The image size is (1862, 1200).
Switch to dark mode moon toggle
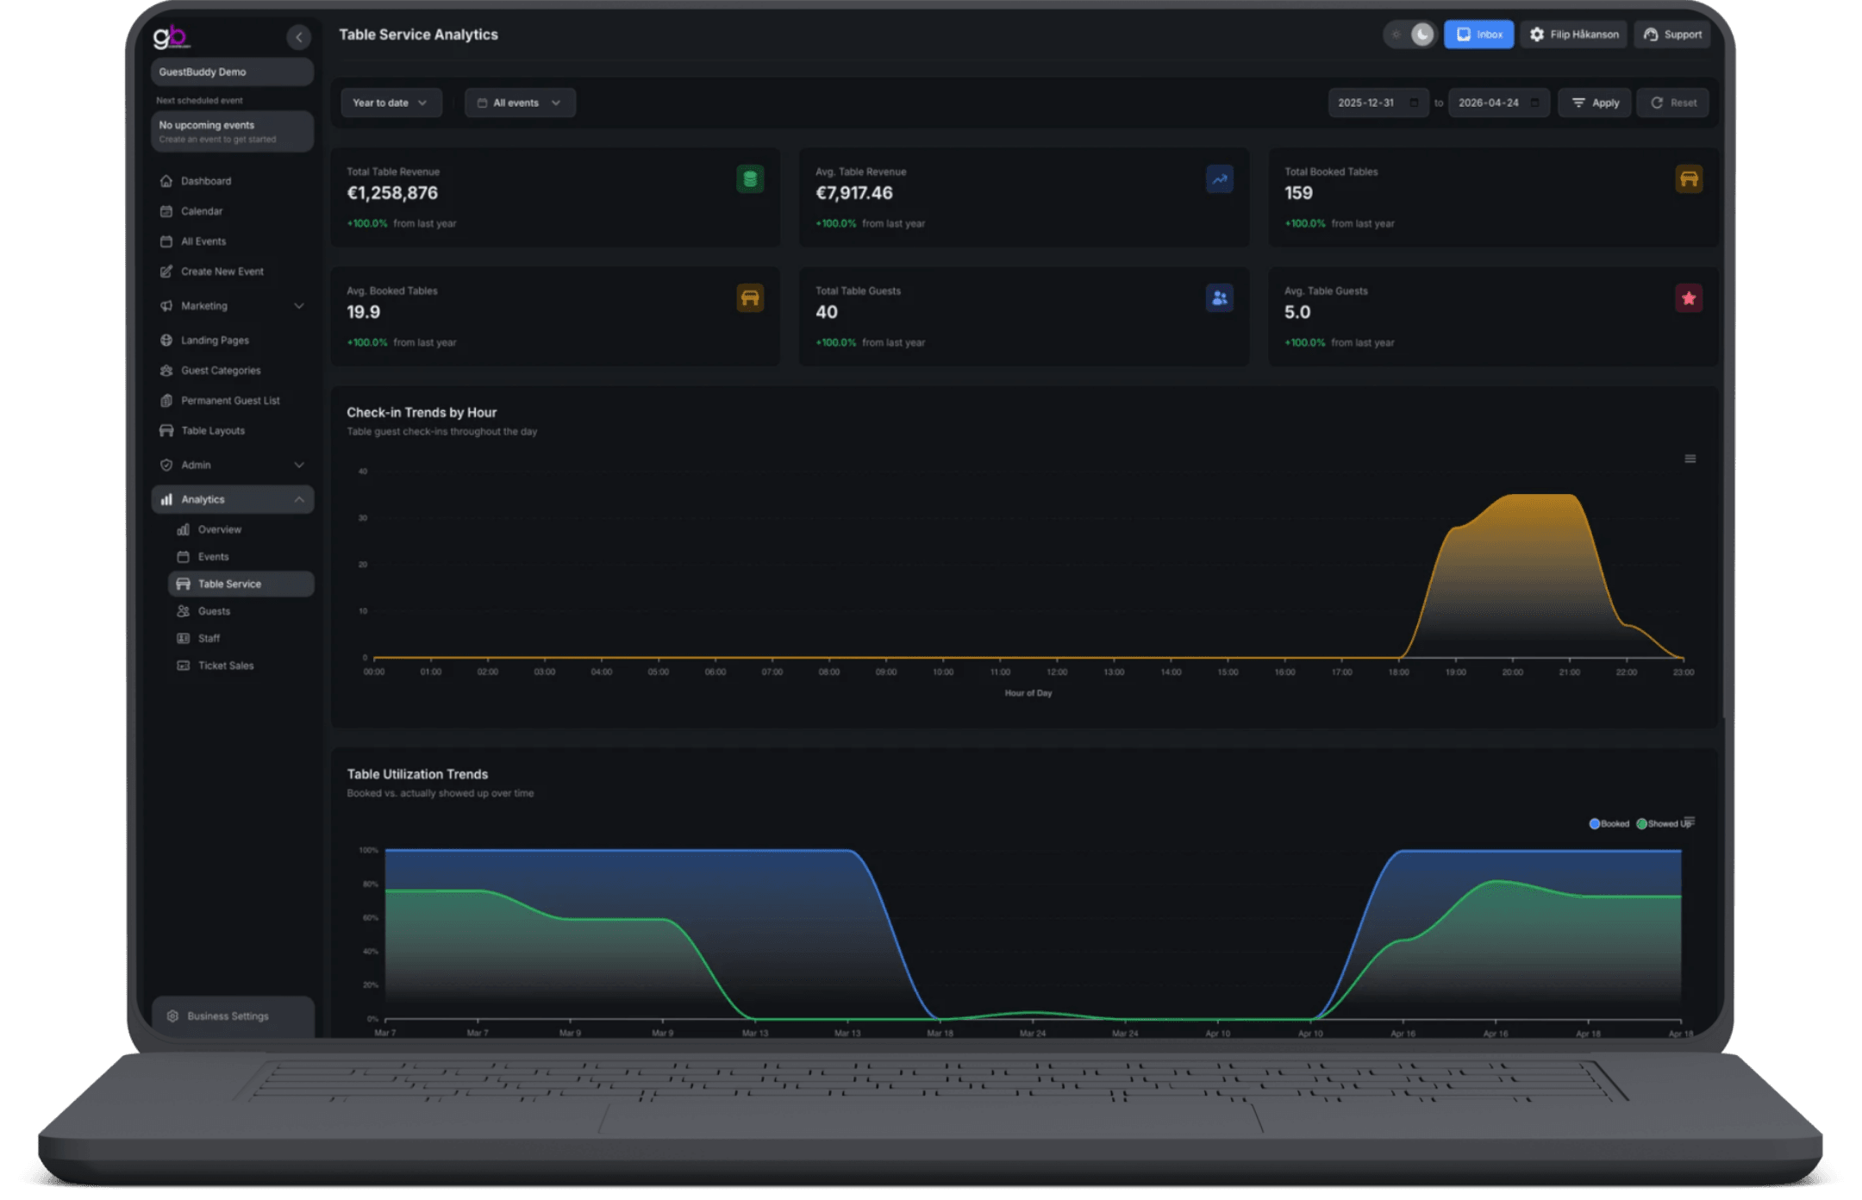1421,34
